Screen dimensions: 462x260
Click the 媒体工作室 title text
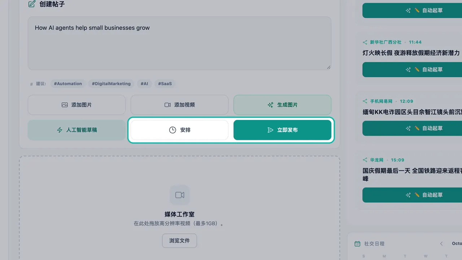(x=179, y=214)
